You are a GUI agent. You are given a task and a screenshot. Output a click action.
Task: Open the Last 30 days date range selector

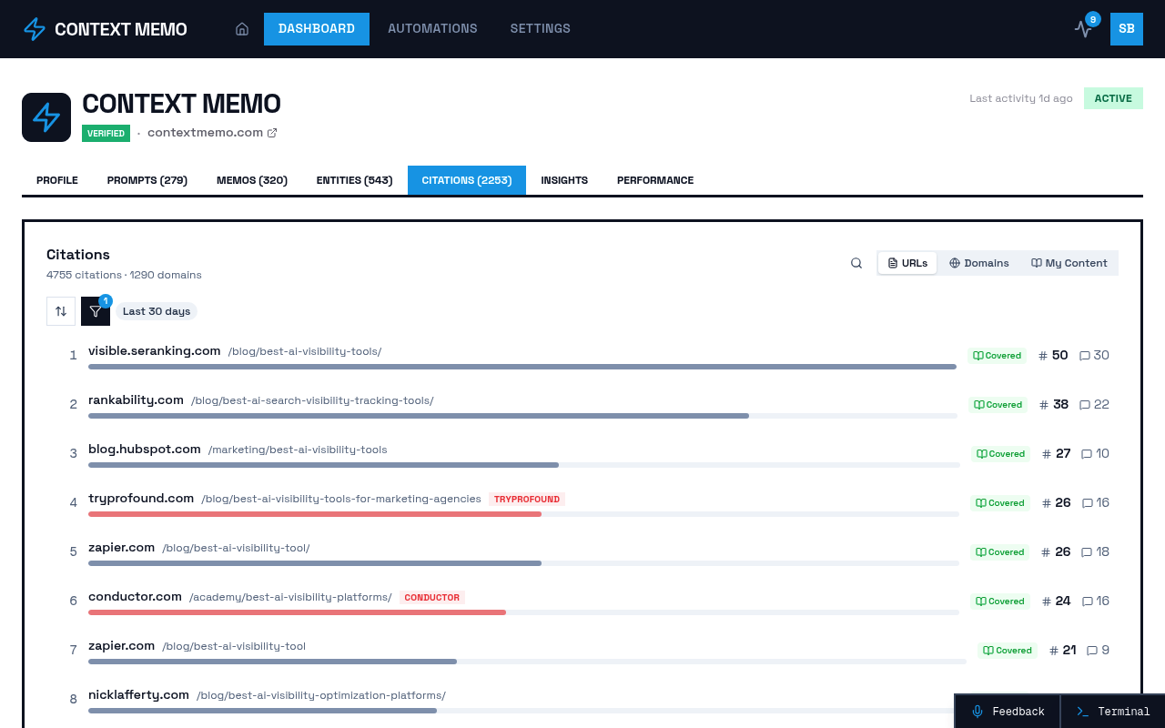click(156, 310)
